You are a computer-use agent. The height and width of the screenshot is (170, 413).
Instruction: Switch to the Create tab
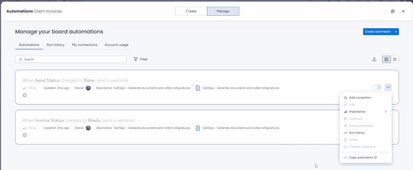tap(191, 11)
